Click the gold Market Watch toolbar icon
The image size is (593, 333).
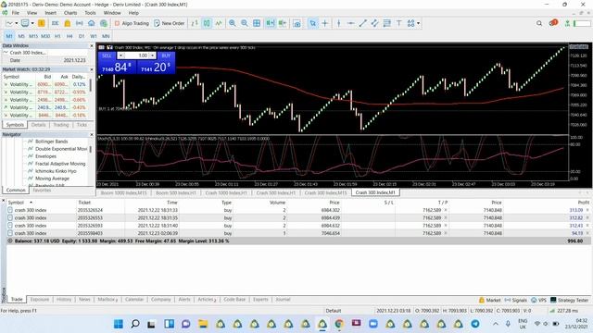(41, 23)
